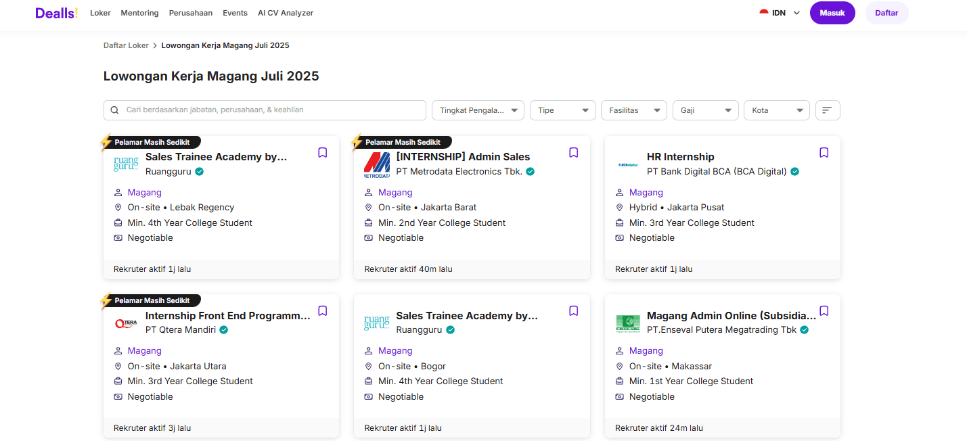Click PT Bank Digital BCA company name
This screenshot has height=441, width=967.
717,172
